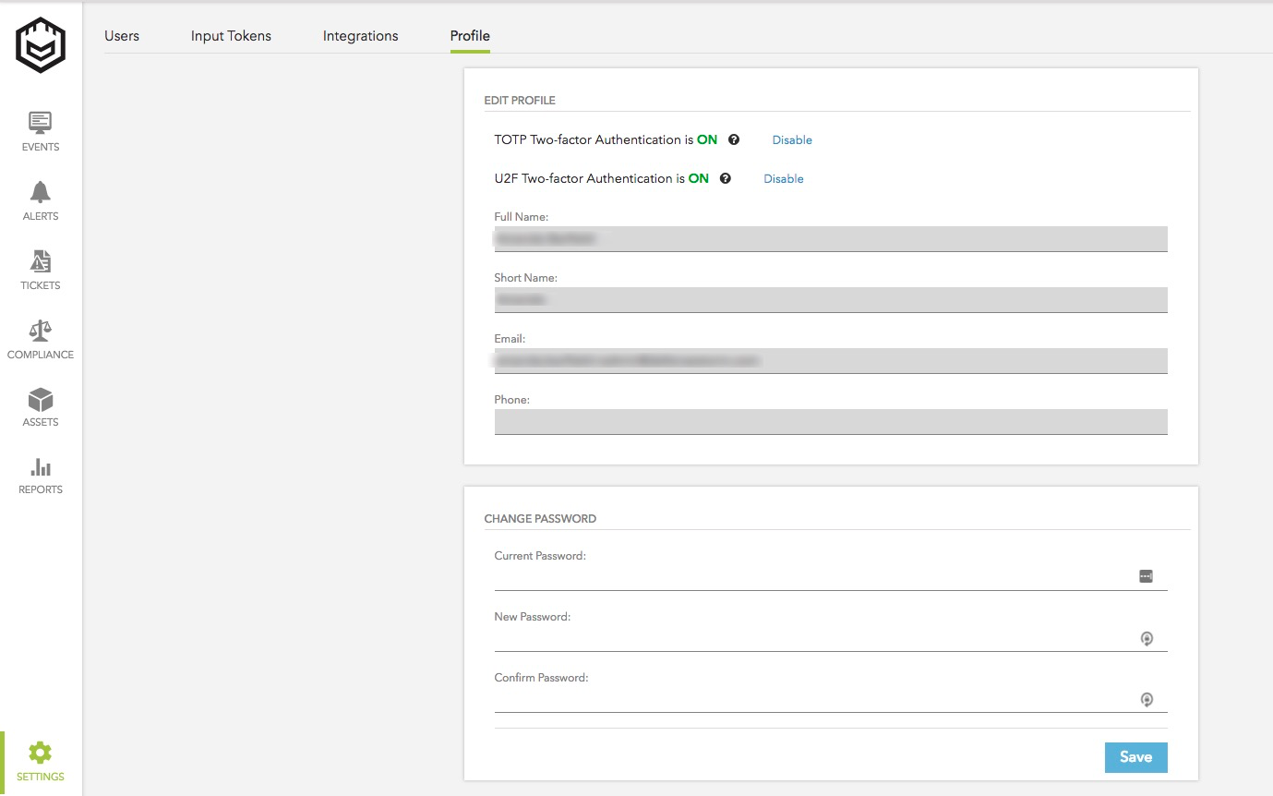
Task: Open the Events section icon
Action: 41,123
